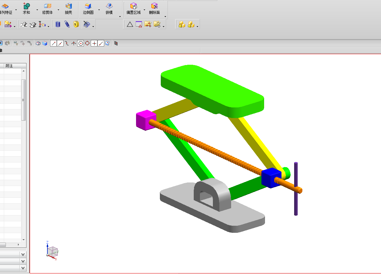The width and height of the screenshot is (381, 274).
Task: Click the magenta block on the jack
Action: coord(145,119)
